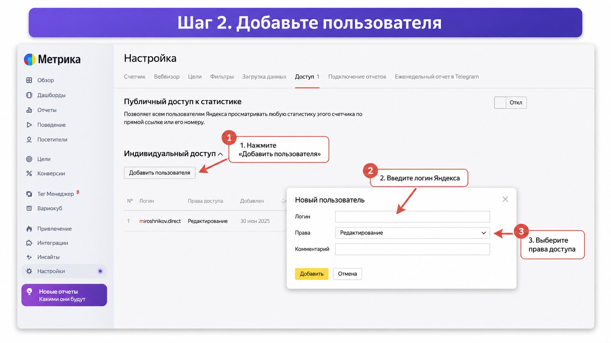Click the Посетители sidebar label

point(52,140)
